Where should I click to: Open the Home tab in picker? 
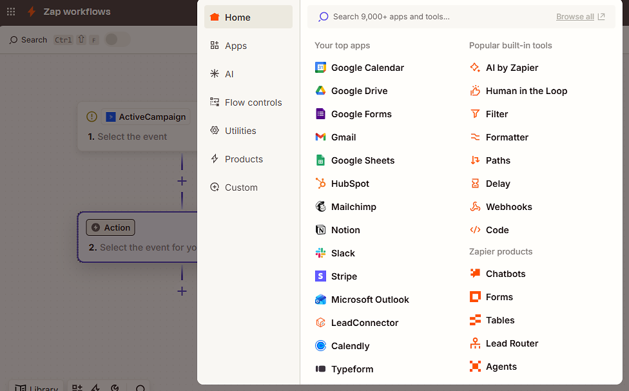point(248,17)
